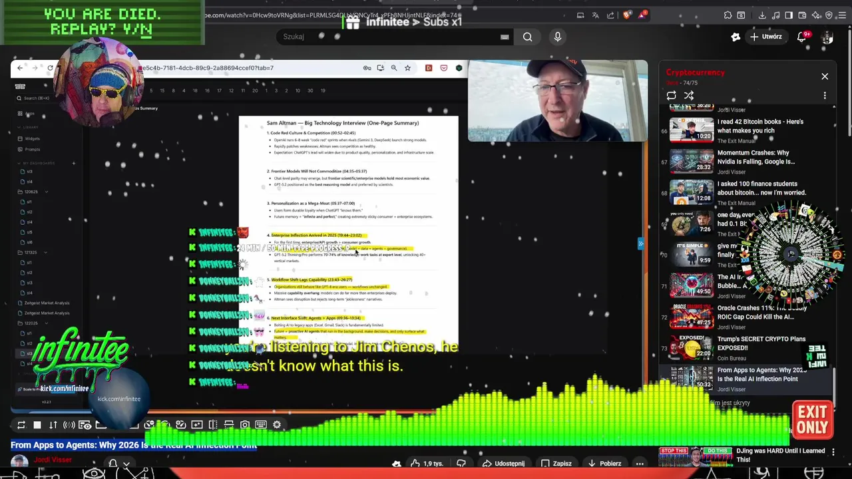Open 'I read 42 Bitcoin books' video
Screen dimensions: 852x479
pyautogui.click(x=760, y=126)
